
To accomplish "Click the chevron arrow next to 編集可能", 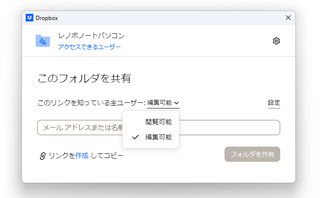I will [176, 103].
